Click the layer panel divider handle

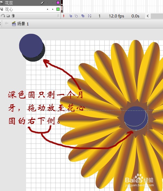click(x=58, y=16)
